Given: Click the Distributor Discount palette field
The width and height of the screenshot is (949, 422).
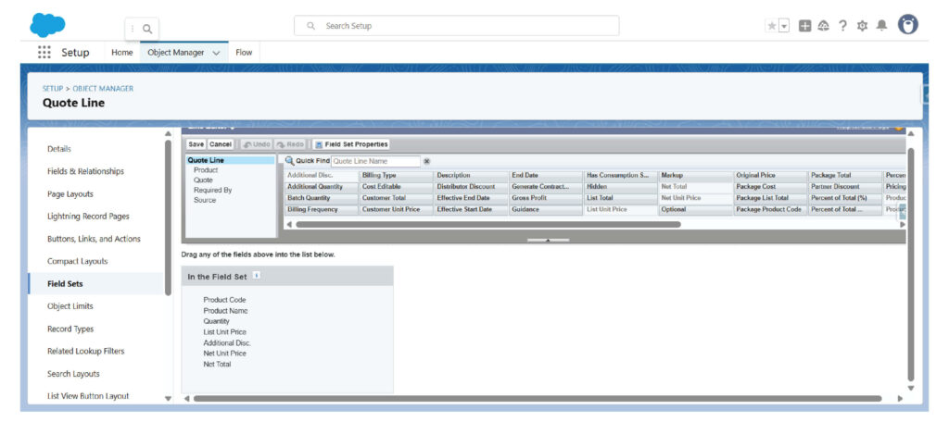Looking at the screenshot, I should 470,187.
